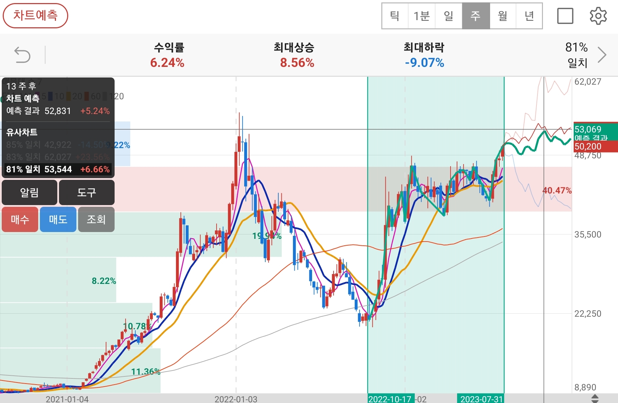618x403 pixels.
Task: Select the 81% 일치 53,544 similar chart row
Action: [x=58, y=169]
